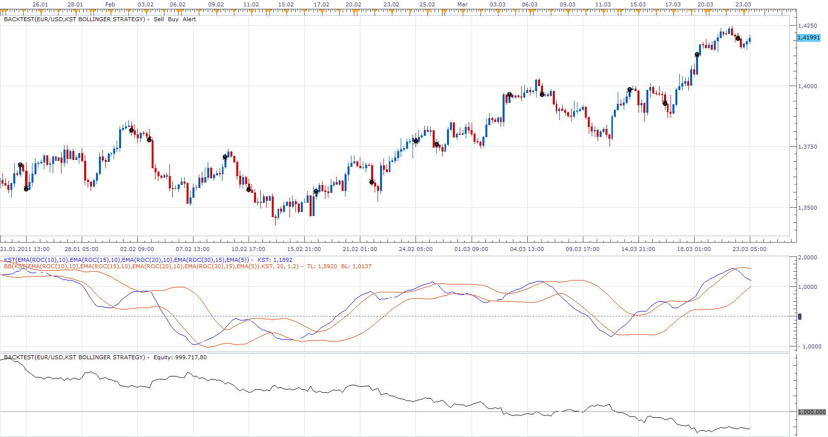Click the Buy label in chart header
This screenshot has height=437, width=828.
[173, 19]
